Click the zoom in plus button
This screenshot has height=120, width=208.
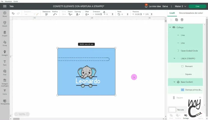tap(28, 114)
